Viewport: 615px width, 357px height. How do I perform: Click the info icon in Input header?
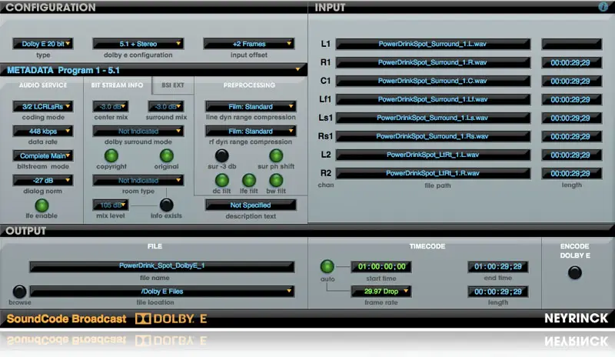pos(603,7)
